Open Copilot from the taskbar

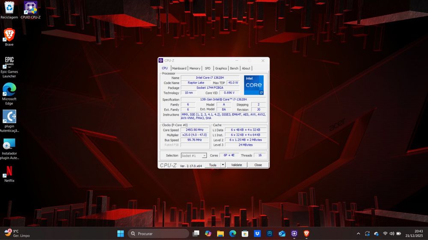point(208,234)
